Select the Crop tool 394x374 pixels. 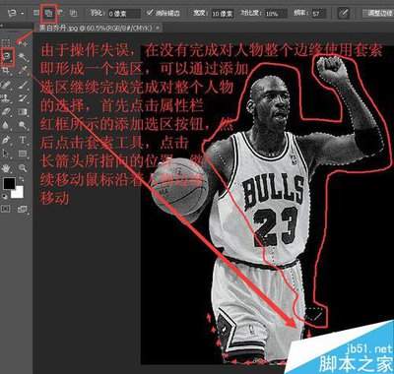coord(6,71)
